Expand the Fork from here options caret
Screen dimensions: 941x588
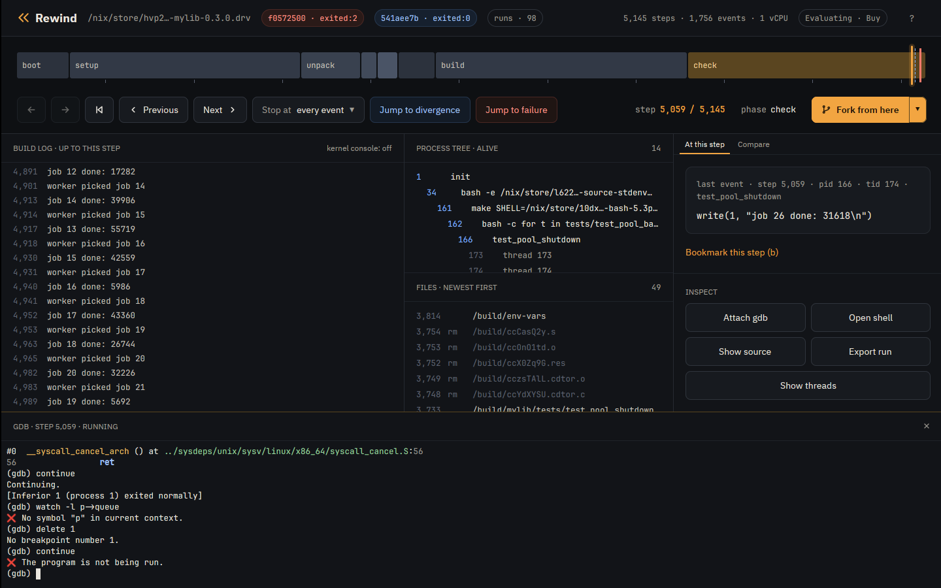coord(917,110)
